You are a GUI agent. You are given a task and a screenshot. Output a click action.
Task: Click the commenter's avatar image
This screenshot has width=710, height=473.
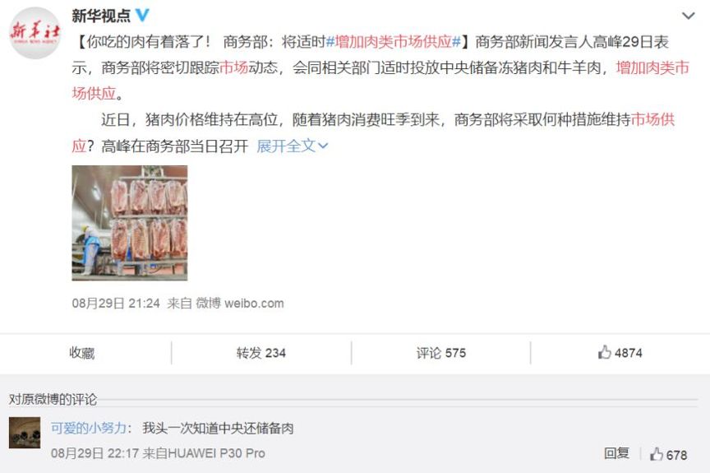25,434
